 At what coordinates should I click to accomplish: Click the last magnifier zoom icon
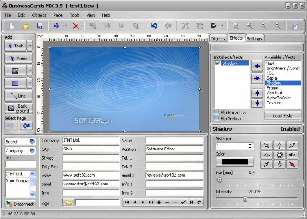coord(278,26)
